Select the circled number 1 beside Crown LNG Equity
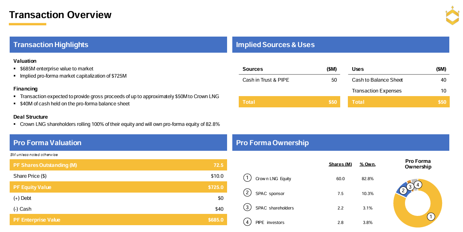Image resolution: width=463 pixels, height=232 pixels. coord(247,178)
